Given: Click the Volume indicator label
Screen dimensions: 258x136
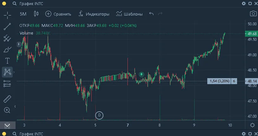Looking at the screenshot, I should 26,33.
